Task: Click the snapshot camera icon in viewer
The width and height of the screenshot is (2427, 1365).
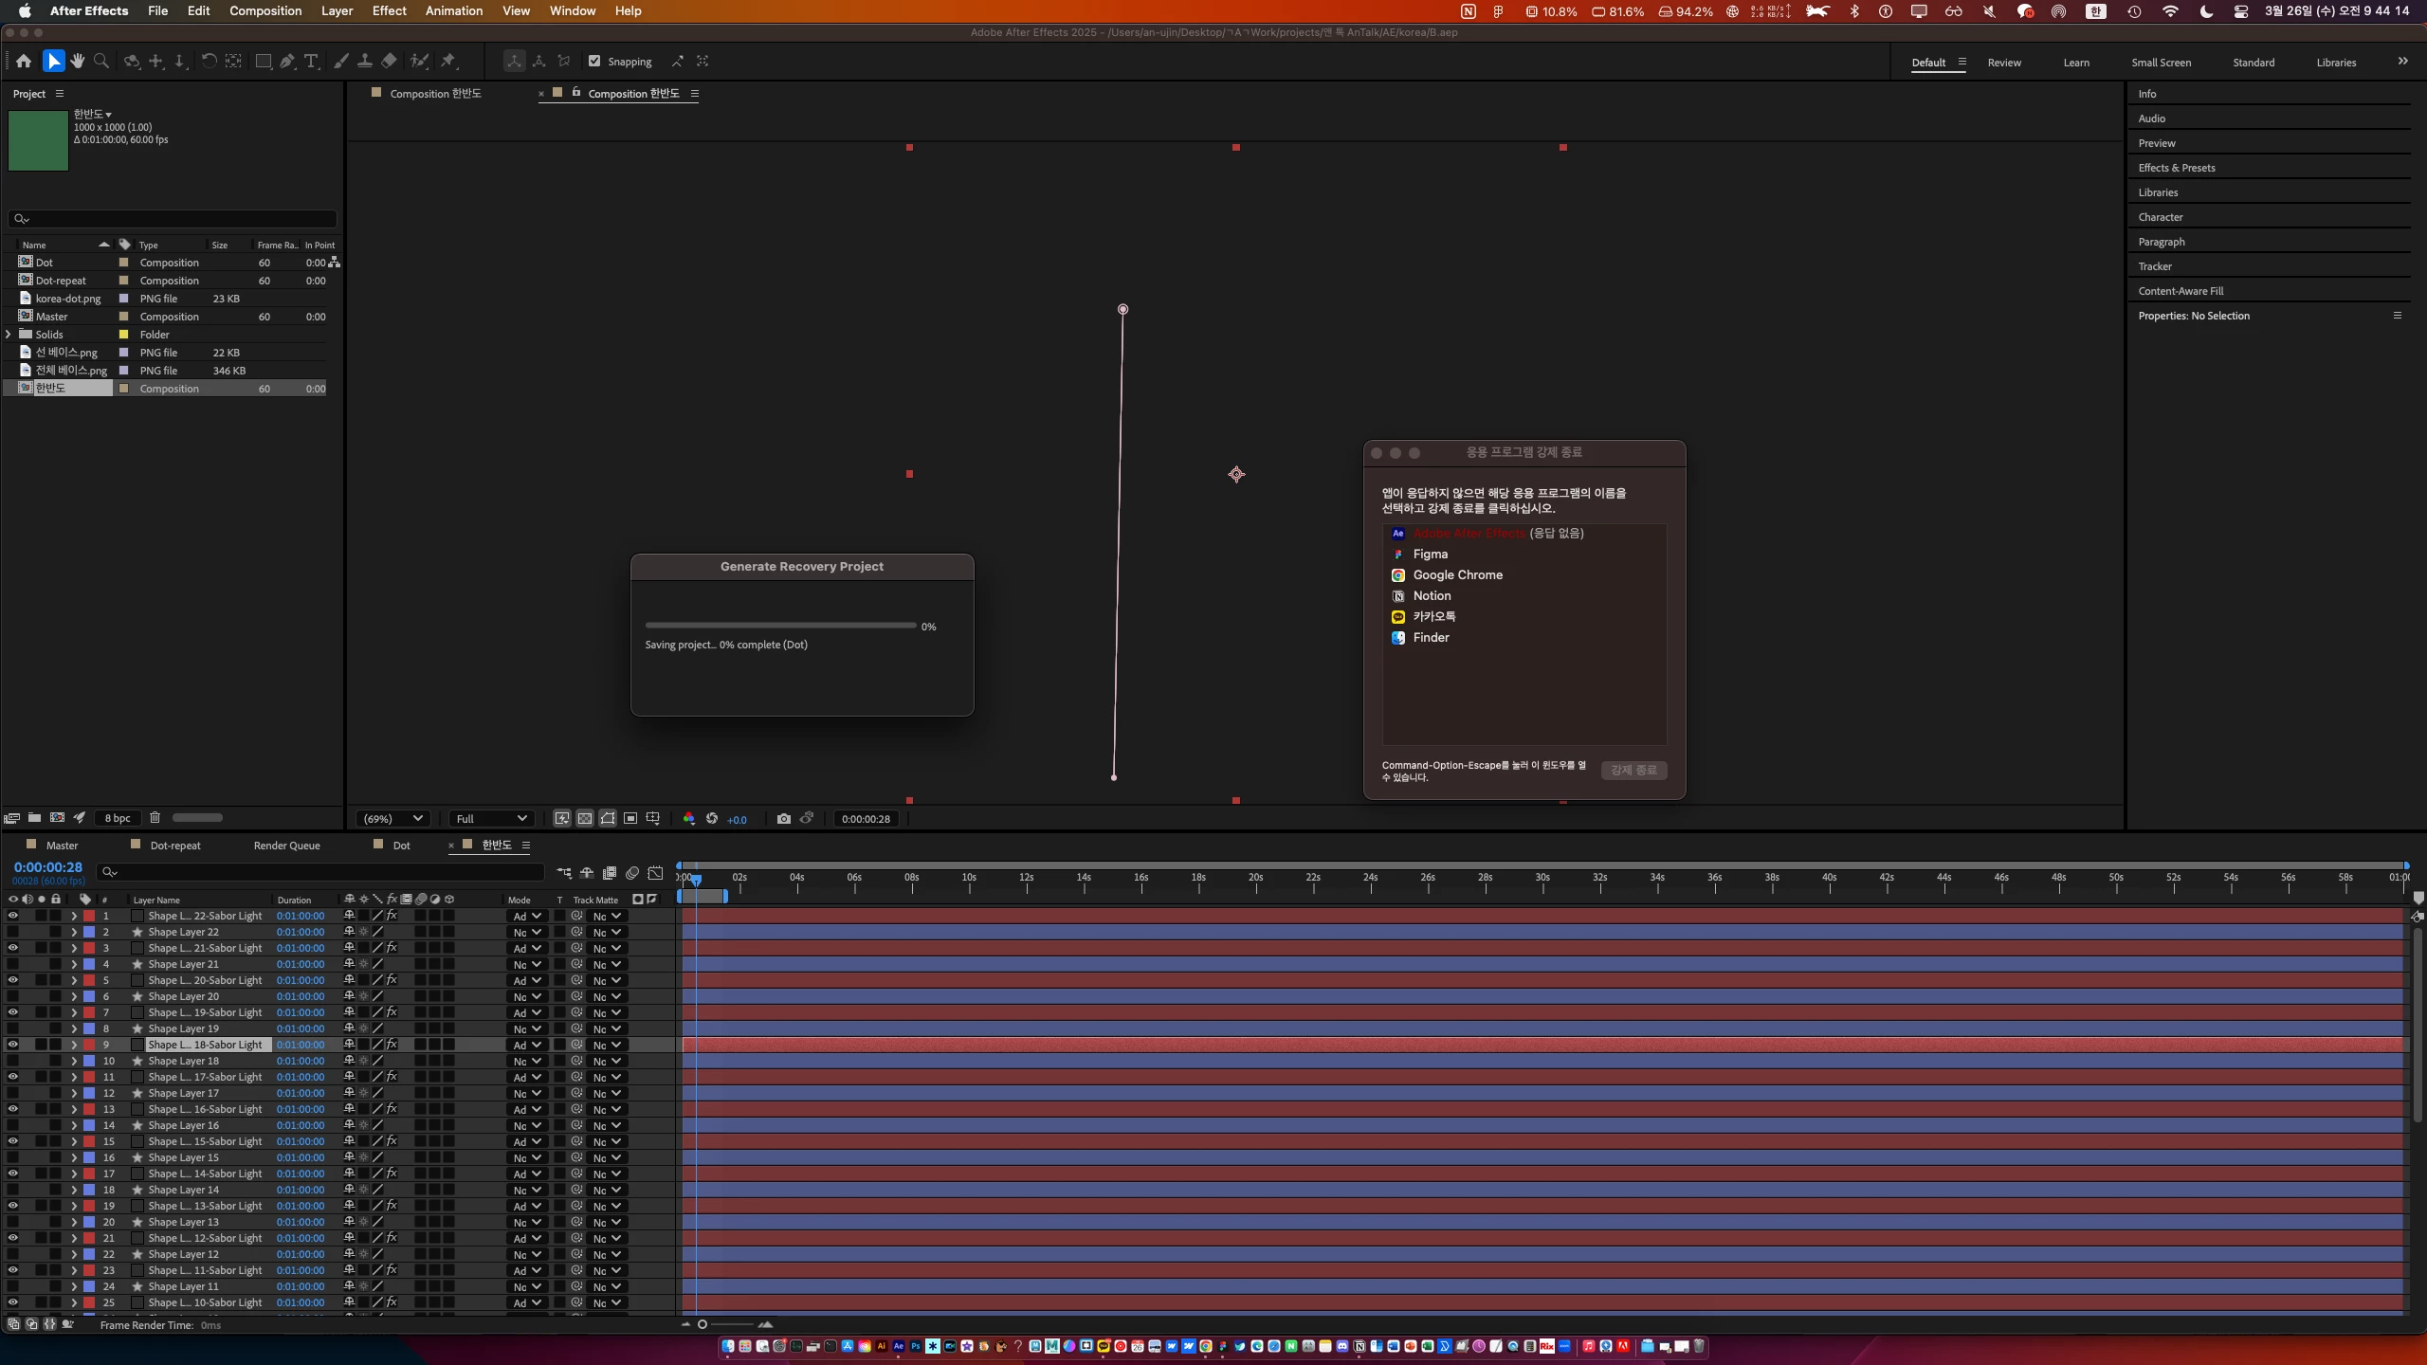Action: click(x=783, y=819)
